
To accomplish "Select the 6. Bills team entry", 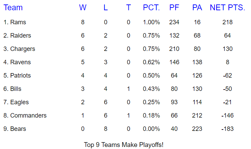I will click(12, 89).
